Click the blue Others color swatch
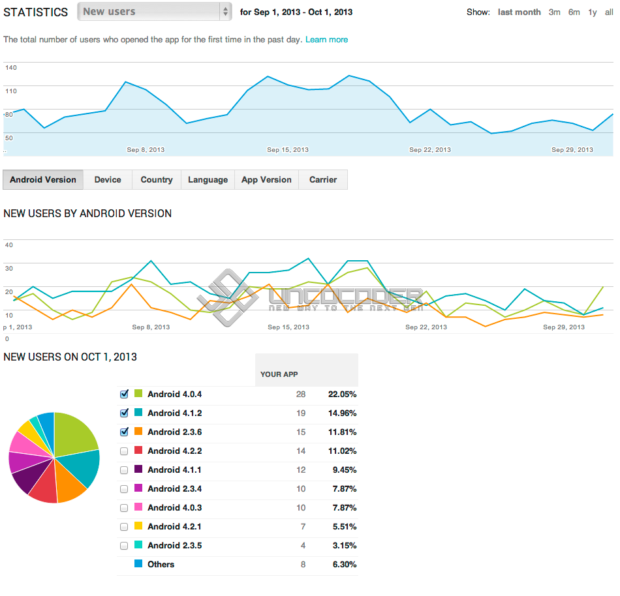This screenshot has width=620, height=596. [138, 563]
